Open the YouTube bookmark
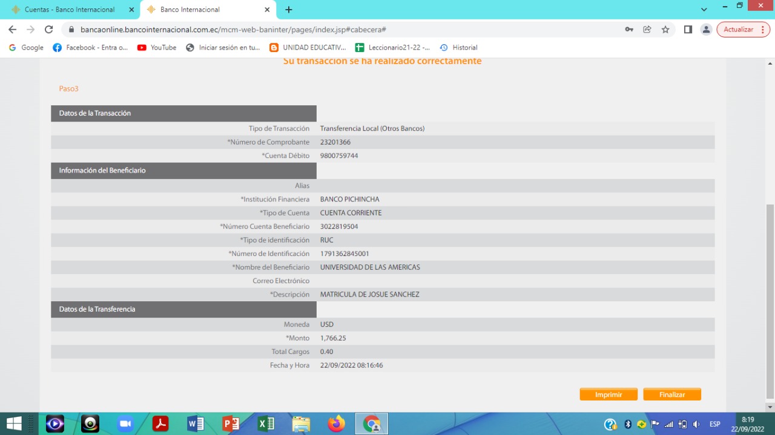Screen dimensions: 775x435 click(x=157, y=48)
